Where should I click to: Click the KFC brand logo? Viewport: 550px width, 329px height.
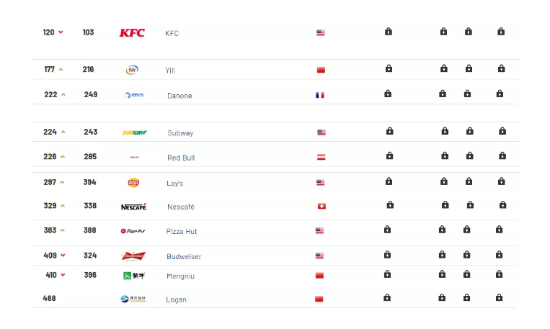[132, 32]
